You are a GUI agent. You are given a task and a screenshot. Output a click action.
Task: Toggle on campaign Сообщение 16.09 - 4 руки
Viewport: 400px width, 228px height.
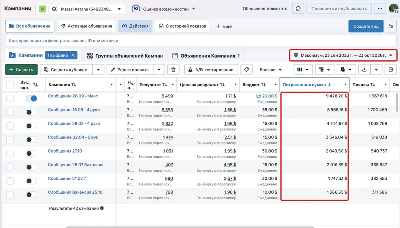tap(31, 112)
